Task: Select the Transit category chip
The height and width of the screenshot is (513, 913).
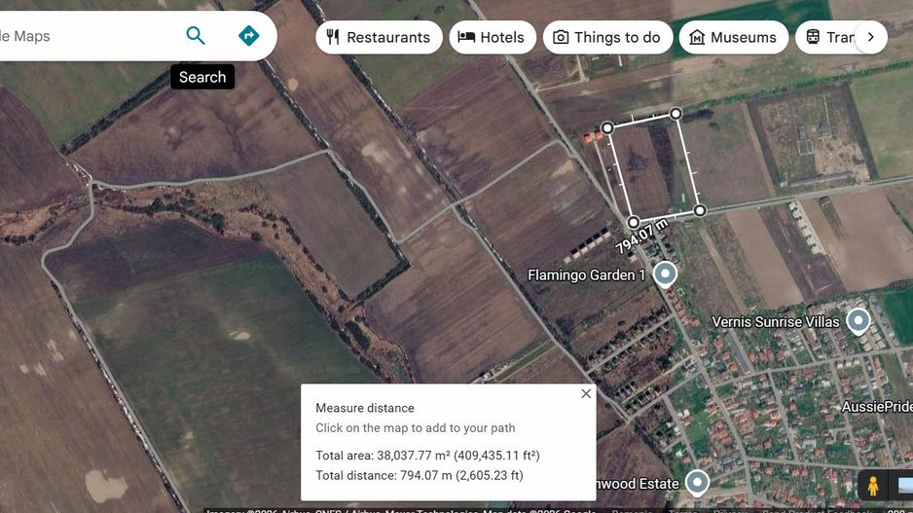Action: click(x=826, y=37)
